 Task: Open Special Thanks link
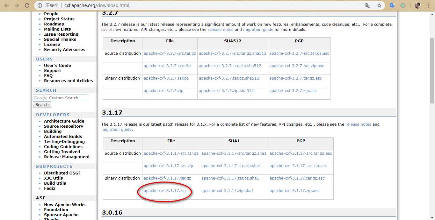point(60,39)
